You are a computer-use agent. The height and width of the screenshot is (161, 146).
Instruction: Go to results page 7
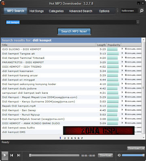tap(82, 138)
